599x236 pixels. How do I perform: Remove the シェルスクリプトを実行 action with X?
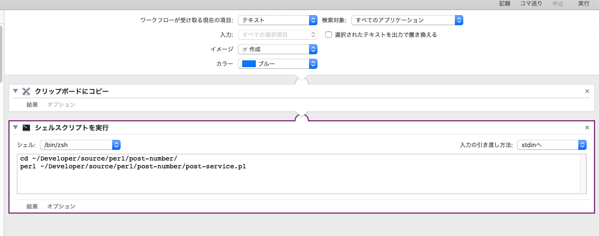587,128
